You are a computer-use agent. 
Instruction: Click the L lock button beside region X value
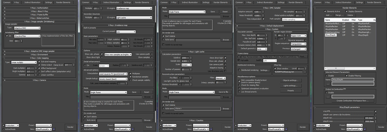tap(287, 36)
